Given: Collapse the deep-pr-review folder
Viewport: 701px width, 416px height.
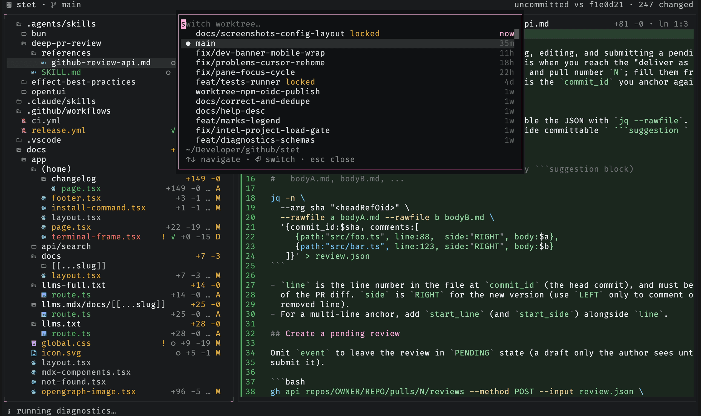Looking at the screenshot, I should coord(24,44).
